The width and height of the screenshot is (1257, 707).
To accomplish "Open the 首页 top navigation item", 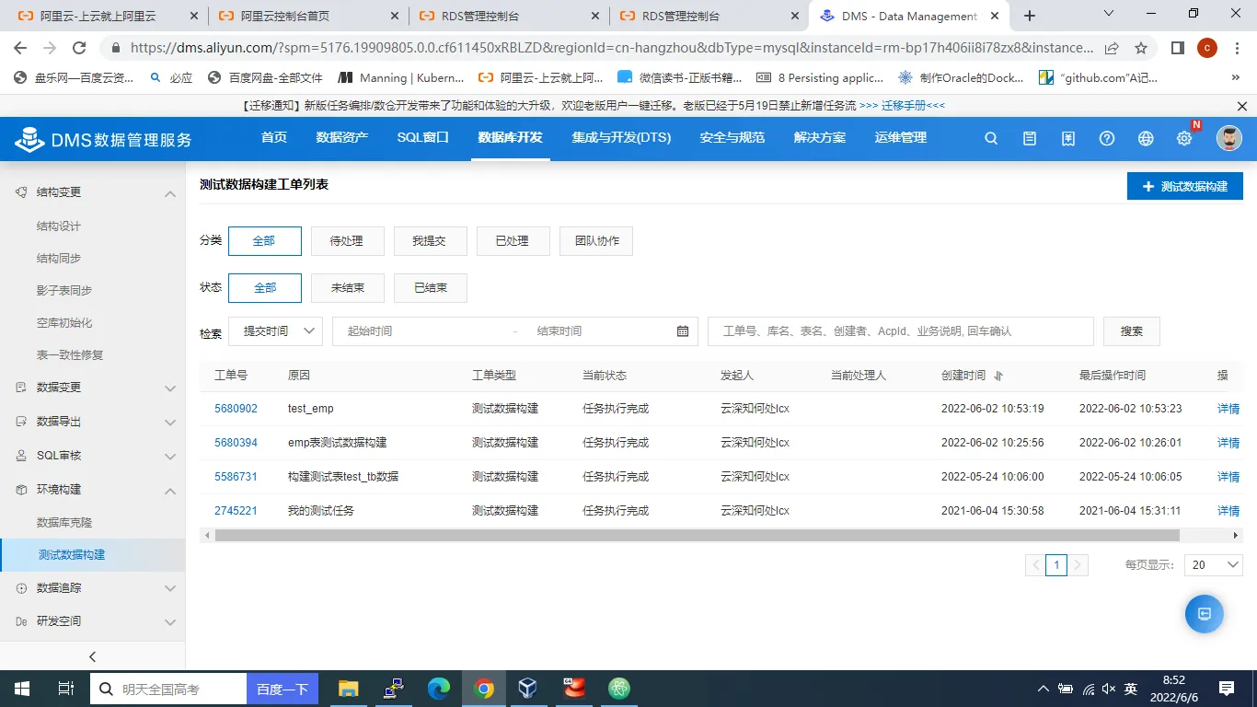I will (x=274, y=138).
